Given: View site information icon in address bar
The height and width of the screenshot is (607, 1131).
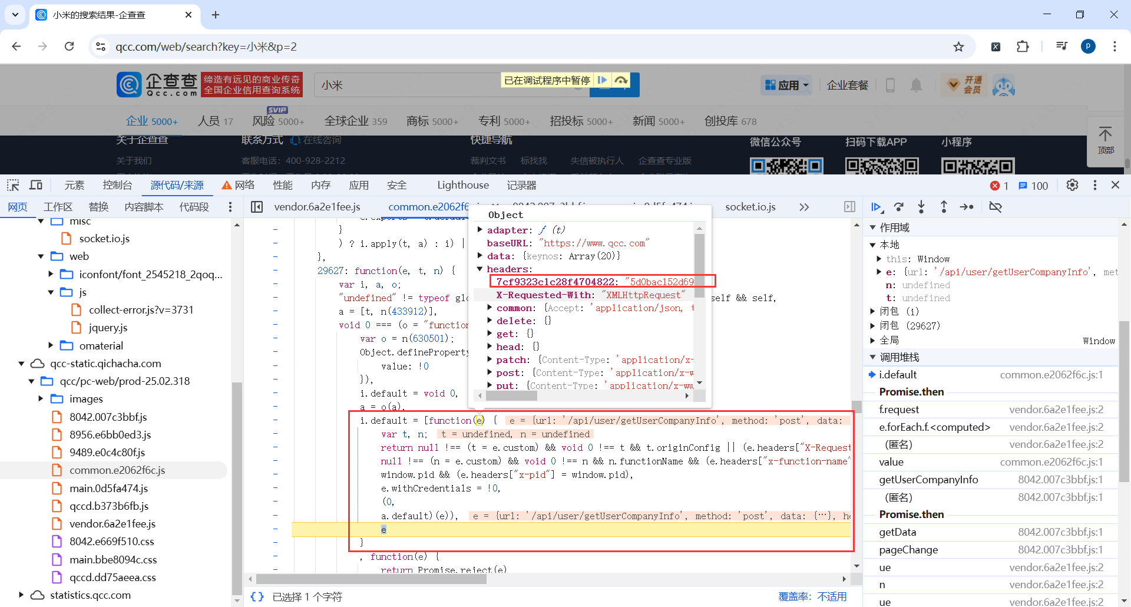Looking at the screenshot, I should pyautogui.click(x=101, y=47).
